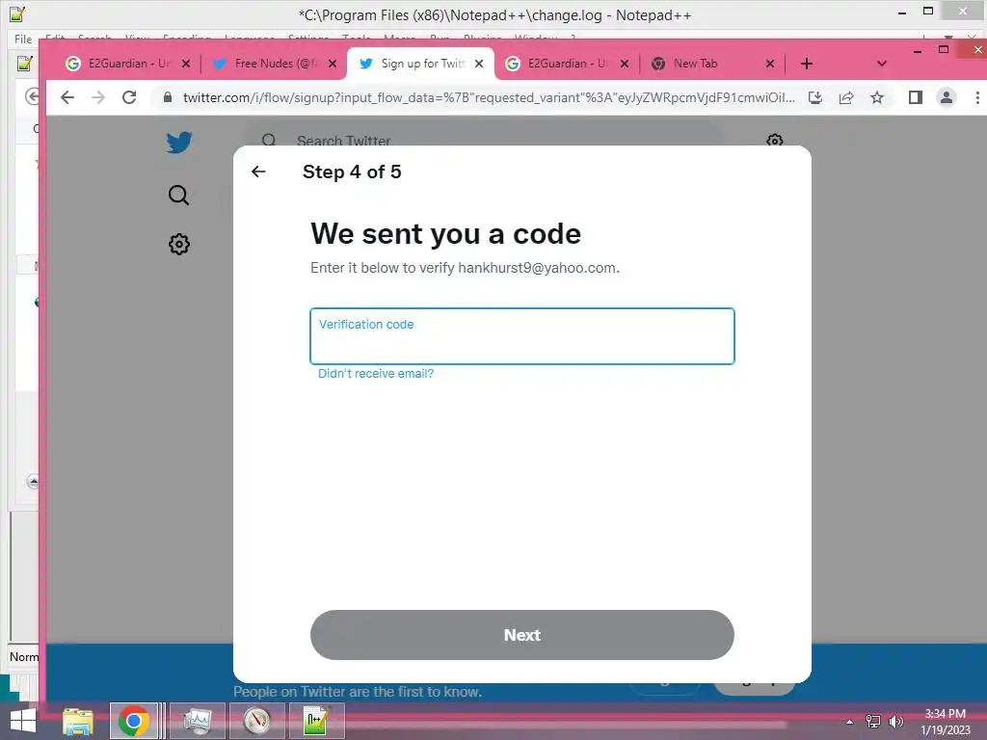Click Chrome icon in taskbar
This screenshot has height=740, width=987.
(133, 721)
